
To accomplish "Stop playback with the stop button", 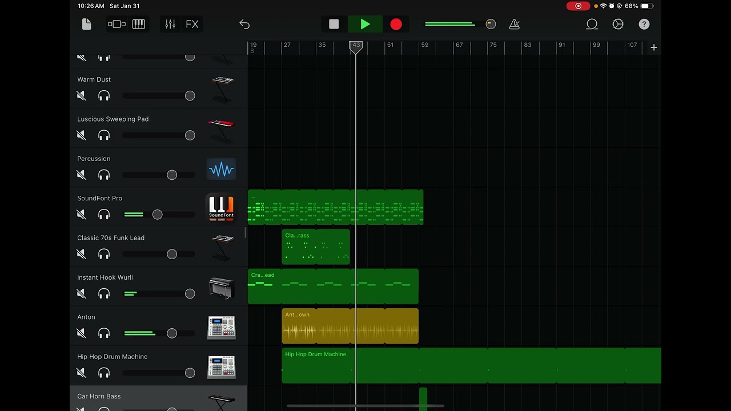I will tap(334, 24).
